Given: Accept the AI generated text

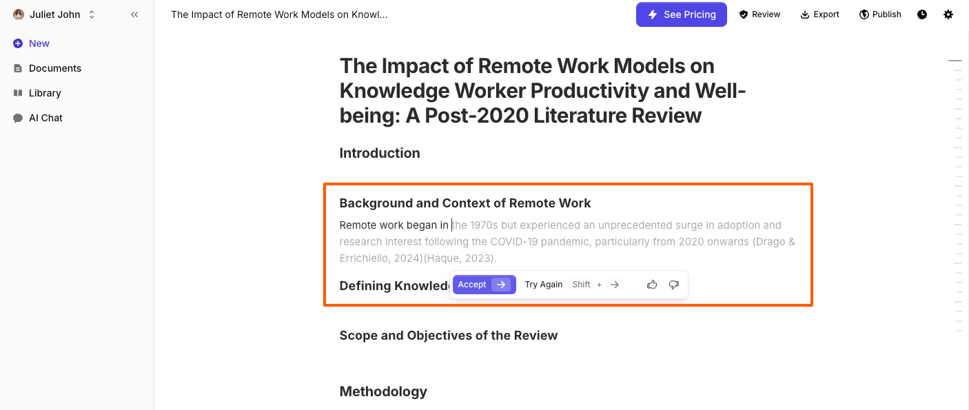Looking at the screenshot, I should (484, 284).
